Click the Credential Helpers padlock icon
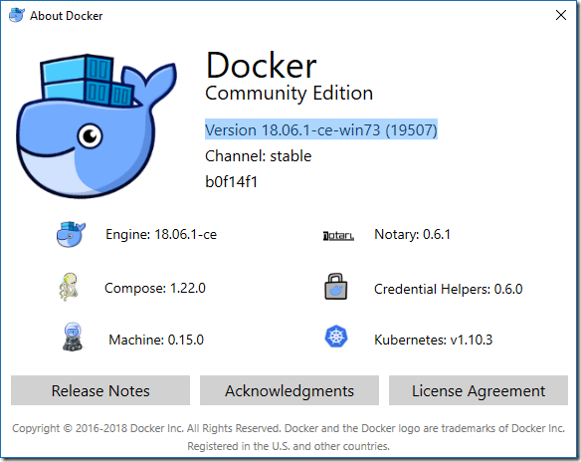 click(336, 287)
